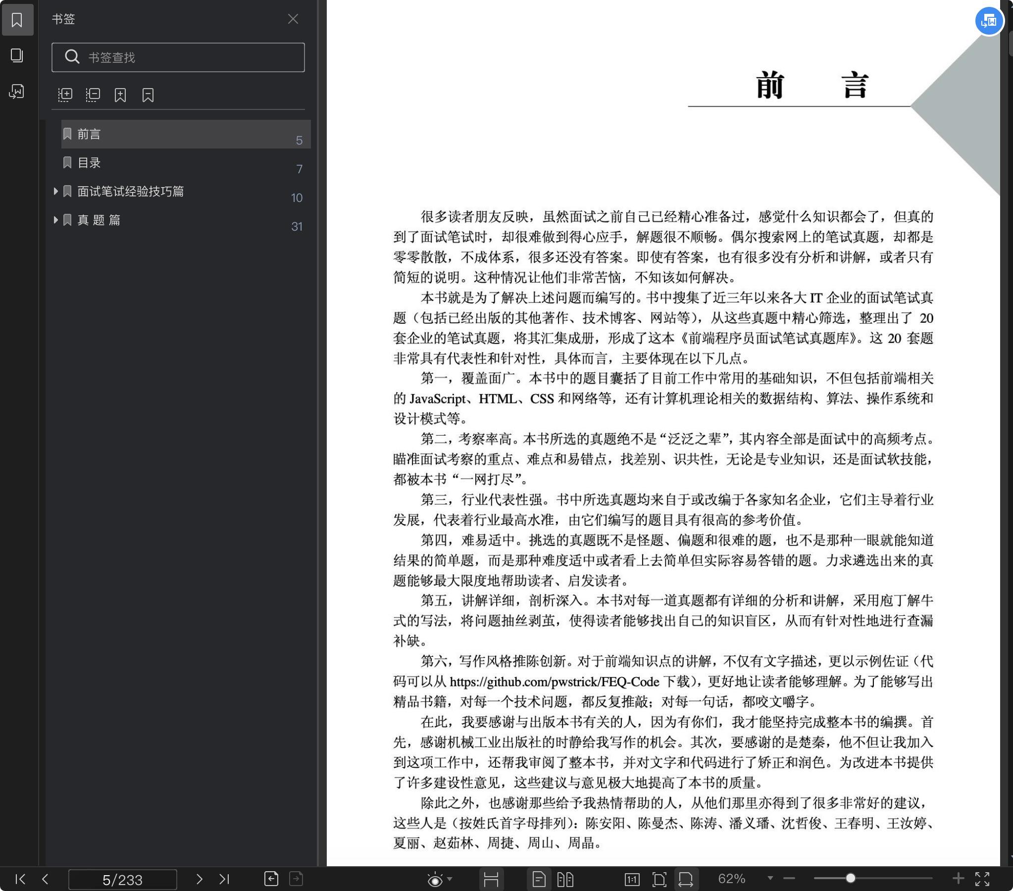Screen dimensions: 1013x891
Task: Zoom out with the minus button
Action: (x=789, y=879)
